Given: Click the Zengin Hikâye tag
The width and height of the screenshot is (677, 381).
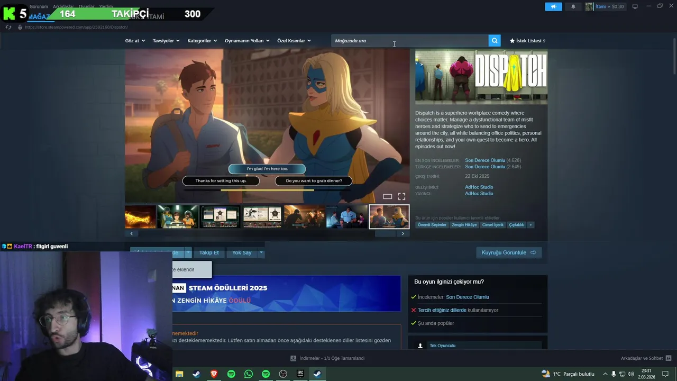Looking at the screenshot, I should pyautogui.click(x=464, y=225).
